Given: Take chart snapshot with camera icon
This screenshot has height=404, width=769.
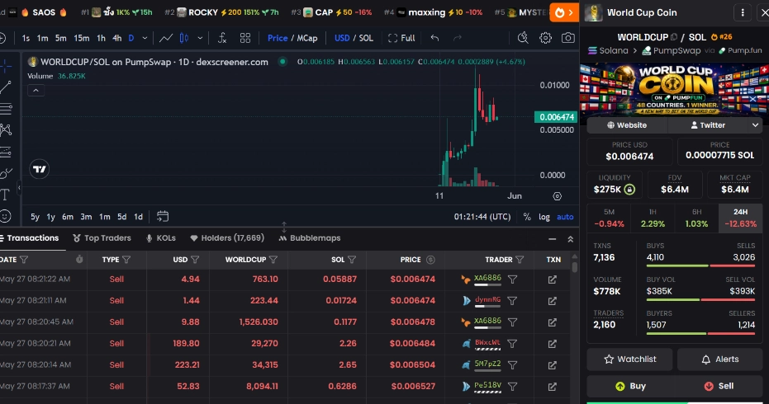Looking at the screenshot, I should [568, 38].
